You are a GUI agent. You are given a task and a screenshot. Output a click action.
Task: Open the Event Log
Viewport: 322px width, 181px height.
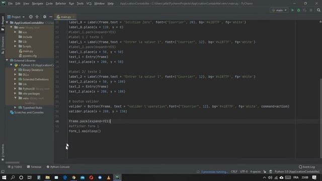[307, 167]
